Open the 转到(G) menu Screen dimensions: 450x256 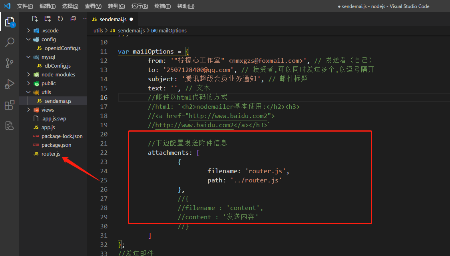coord(117,6)
